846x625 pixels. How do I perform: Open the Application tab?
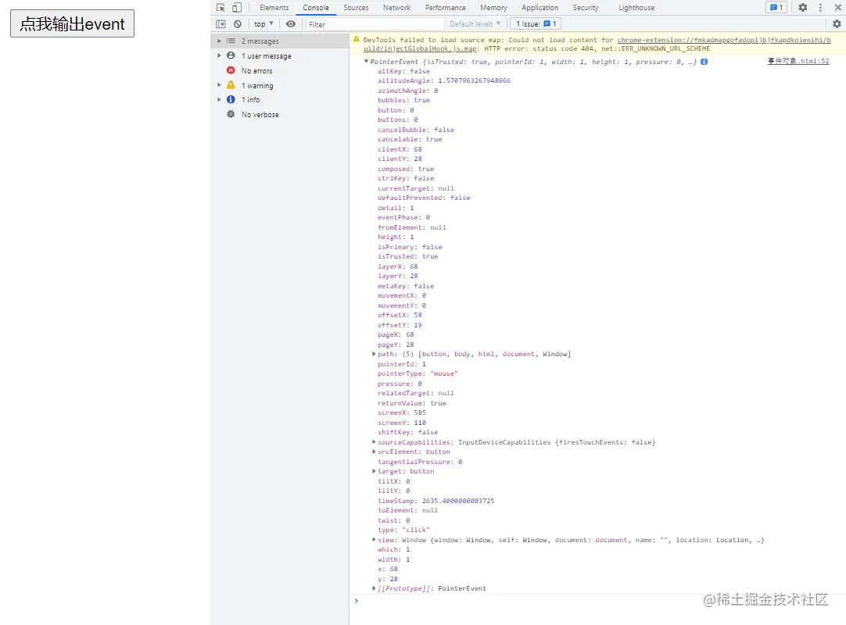pos(540,8)
